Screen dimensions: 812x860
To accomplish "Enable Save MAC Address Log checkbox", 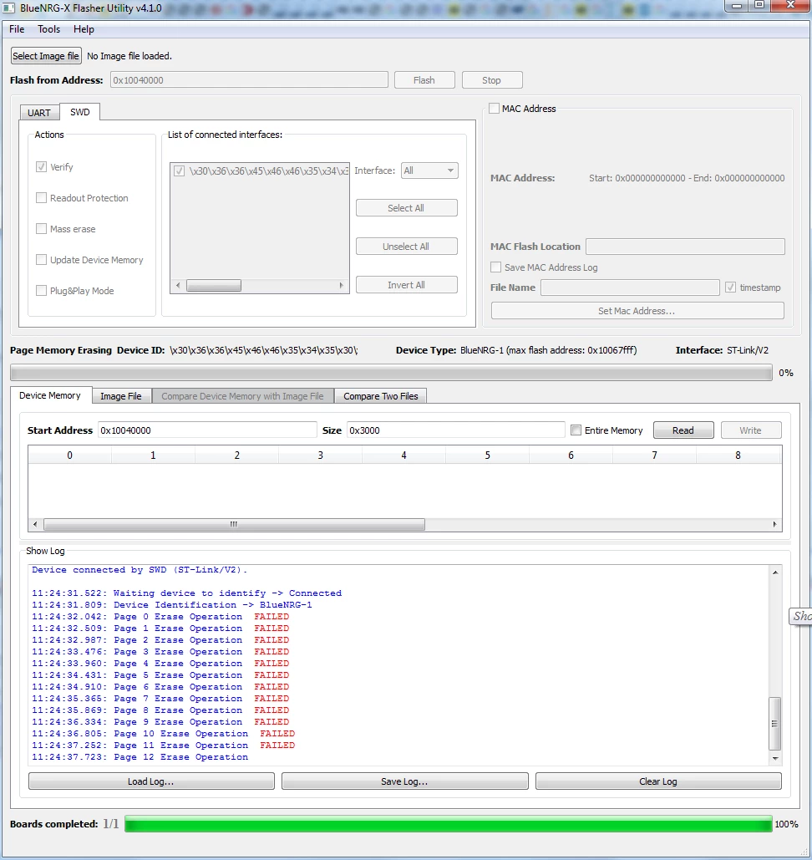I will [495, 267].
